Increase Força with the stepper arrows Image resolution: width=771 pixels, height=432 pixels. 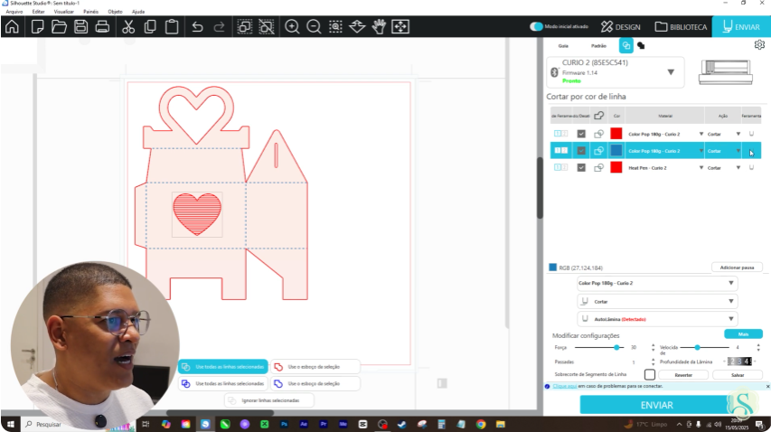653,345
